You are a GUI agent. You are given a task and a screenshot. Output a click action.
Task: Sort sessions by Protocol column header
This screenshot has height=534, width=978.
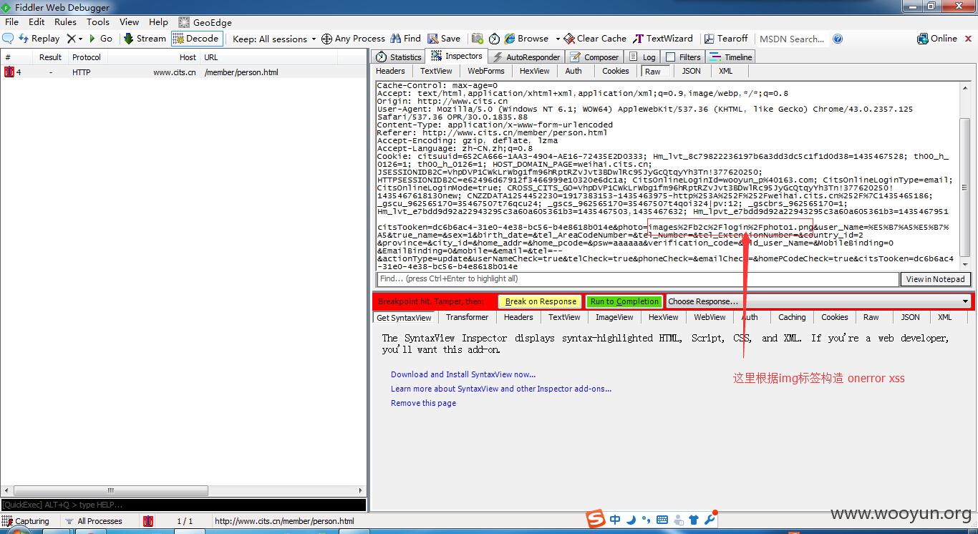coord(87,57)
